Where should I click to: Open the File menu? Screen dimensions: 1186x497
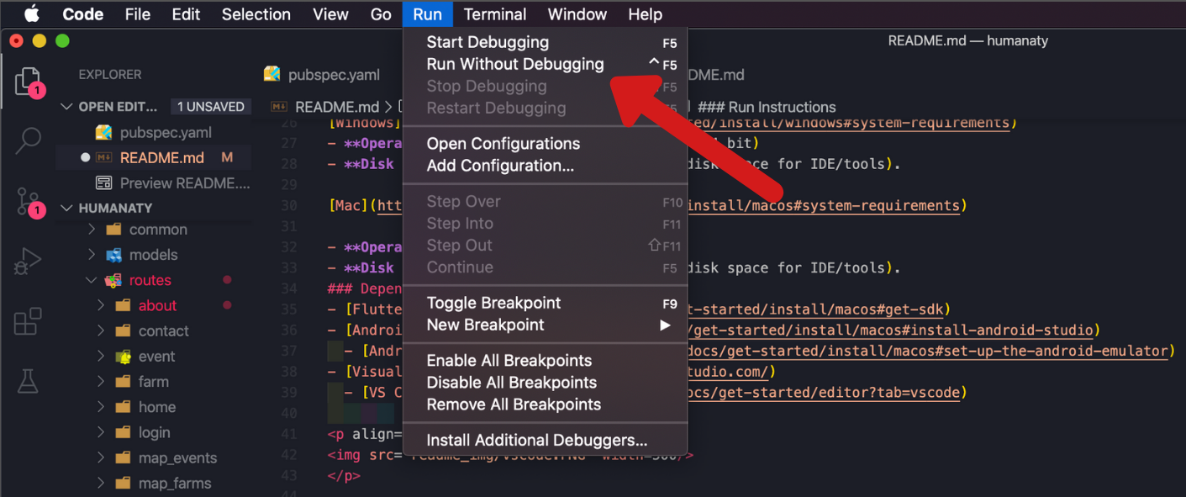click(x=137, y=14)
